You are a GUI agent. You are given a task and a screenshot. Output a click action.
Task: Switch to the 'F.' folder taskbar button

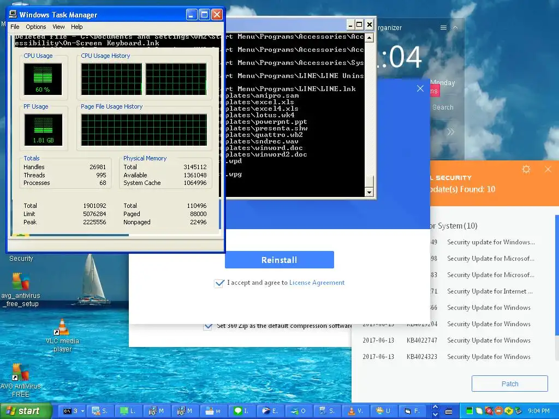(413, 411)
